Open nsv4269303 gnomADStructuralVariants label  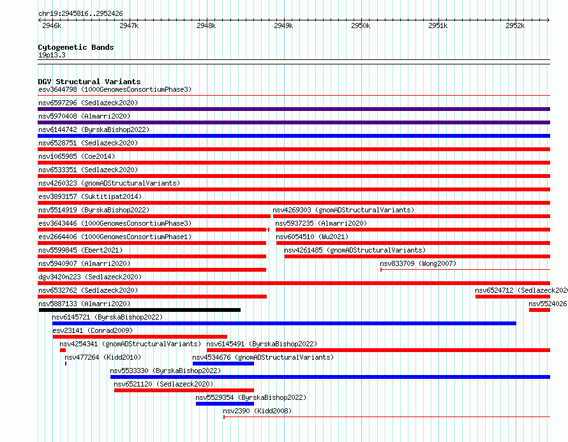(x=343, y=210)
